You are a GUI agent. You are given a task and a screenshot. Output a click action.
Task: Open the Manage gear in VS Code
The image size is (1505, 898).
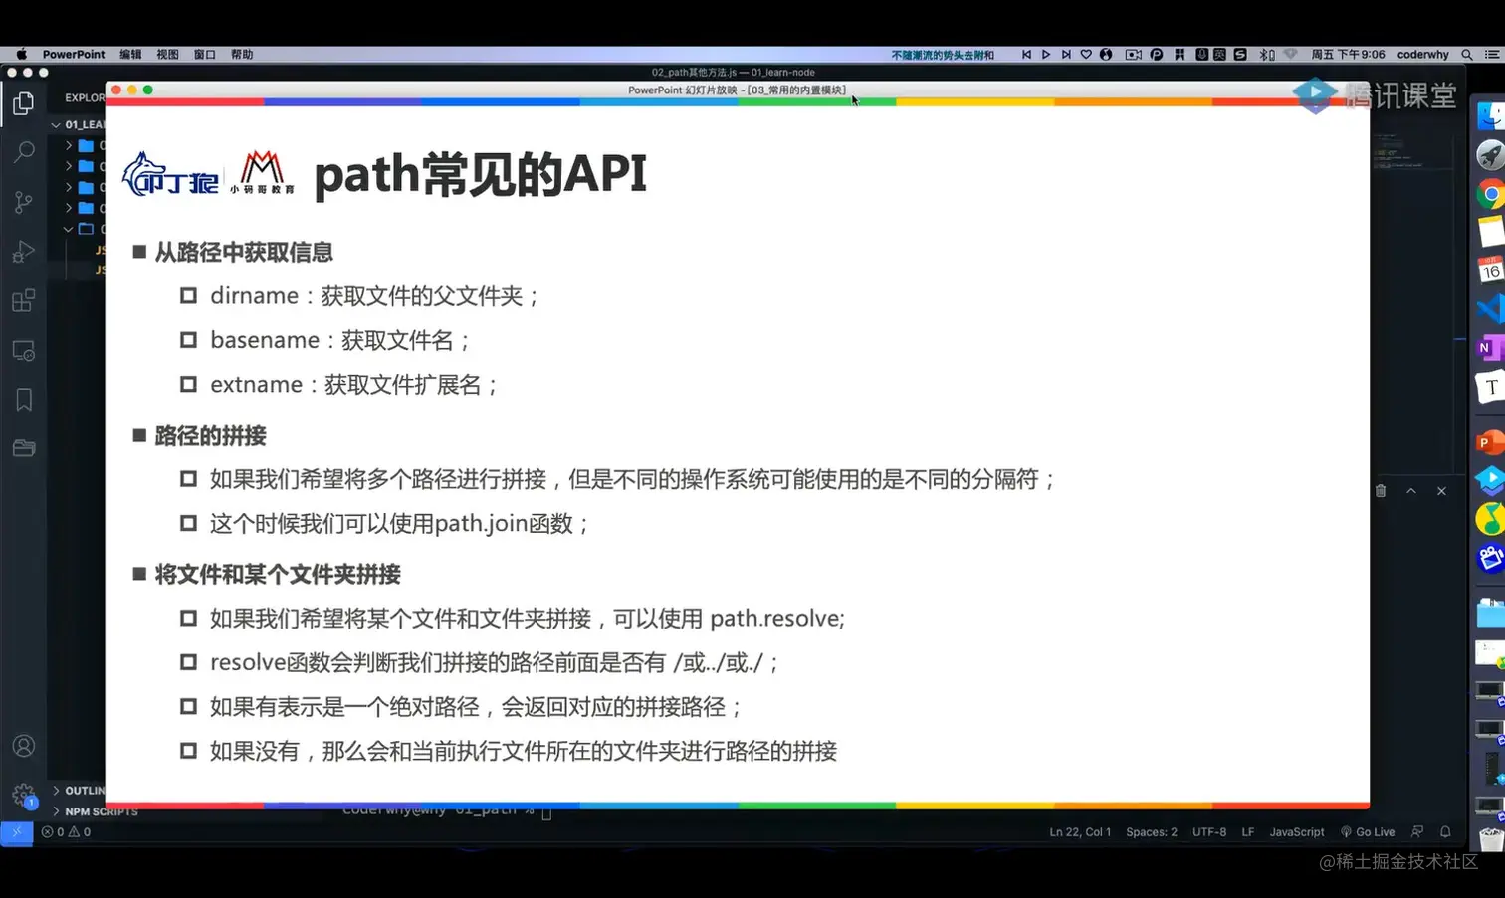coord(24,795)
